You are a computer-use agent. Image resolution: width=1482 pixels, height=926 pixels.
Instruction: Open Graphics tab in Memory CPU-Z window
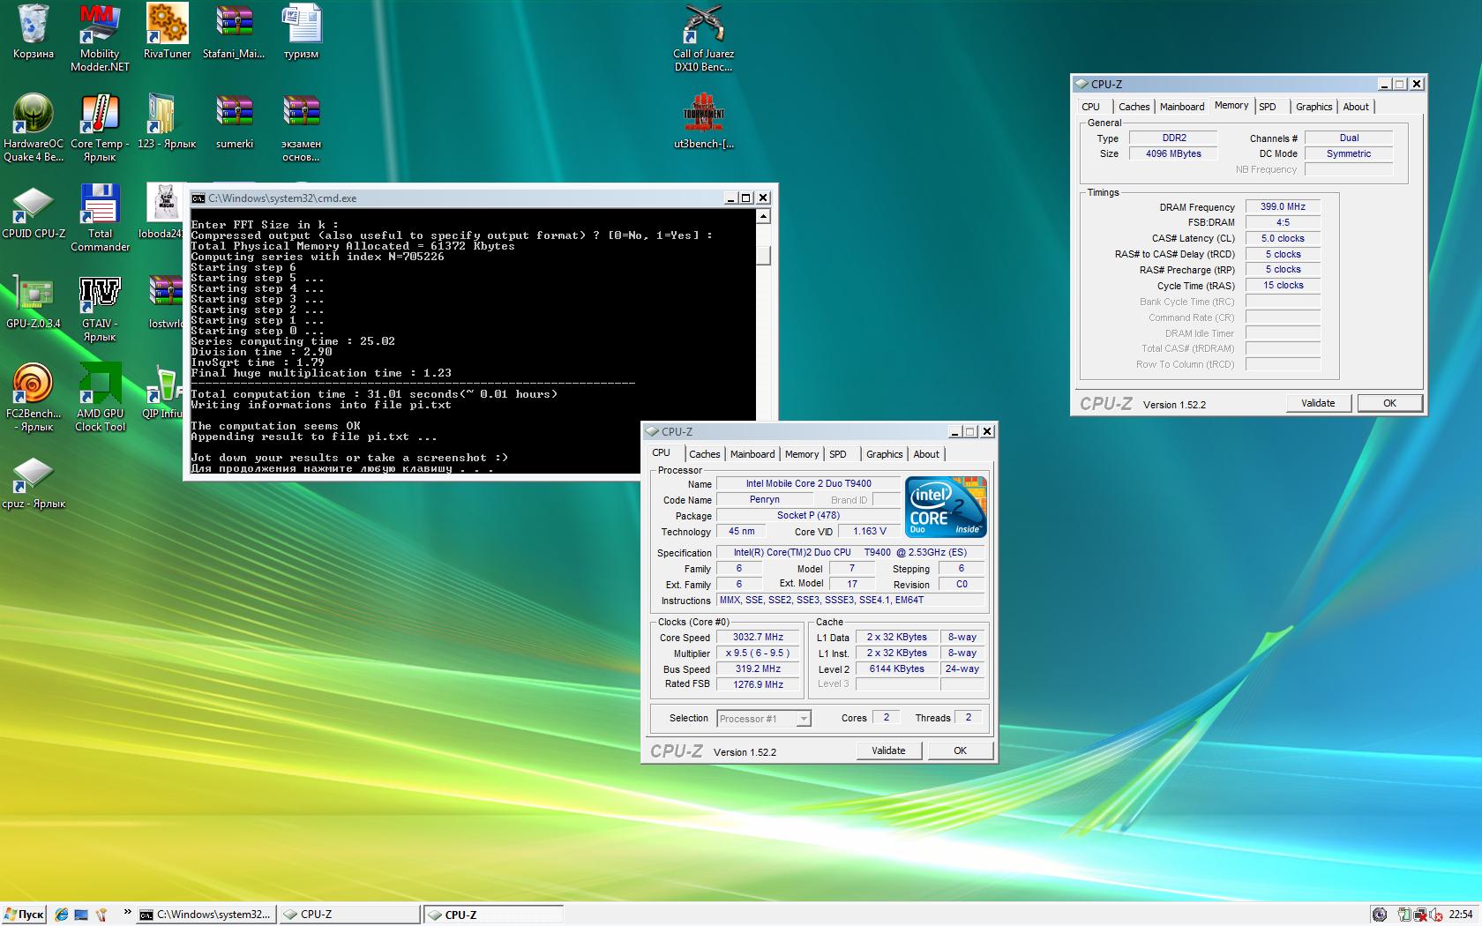pyautogui.click(x=1314, y=107)
